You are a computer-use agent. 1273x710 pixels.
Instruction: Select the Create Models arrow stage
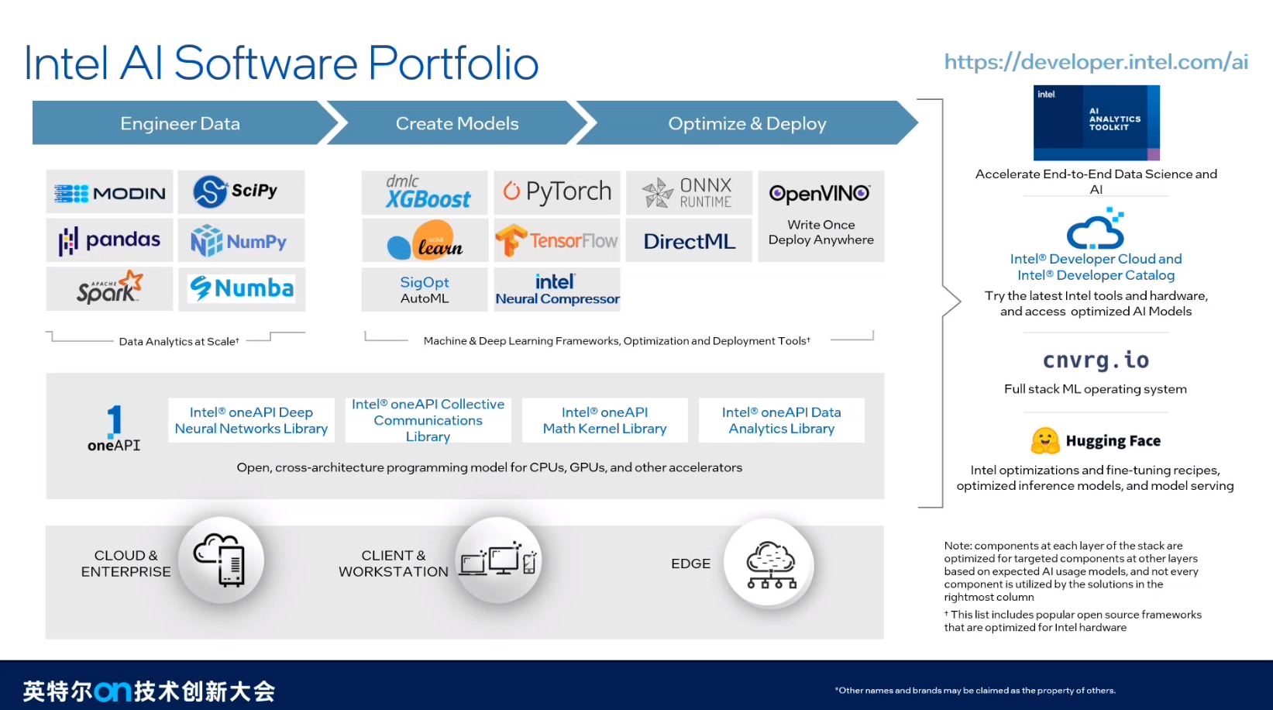point(457,123)
